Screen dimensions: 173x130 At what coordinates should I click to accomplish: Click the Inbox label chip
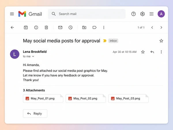click(x=113, y=41)
